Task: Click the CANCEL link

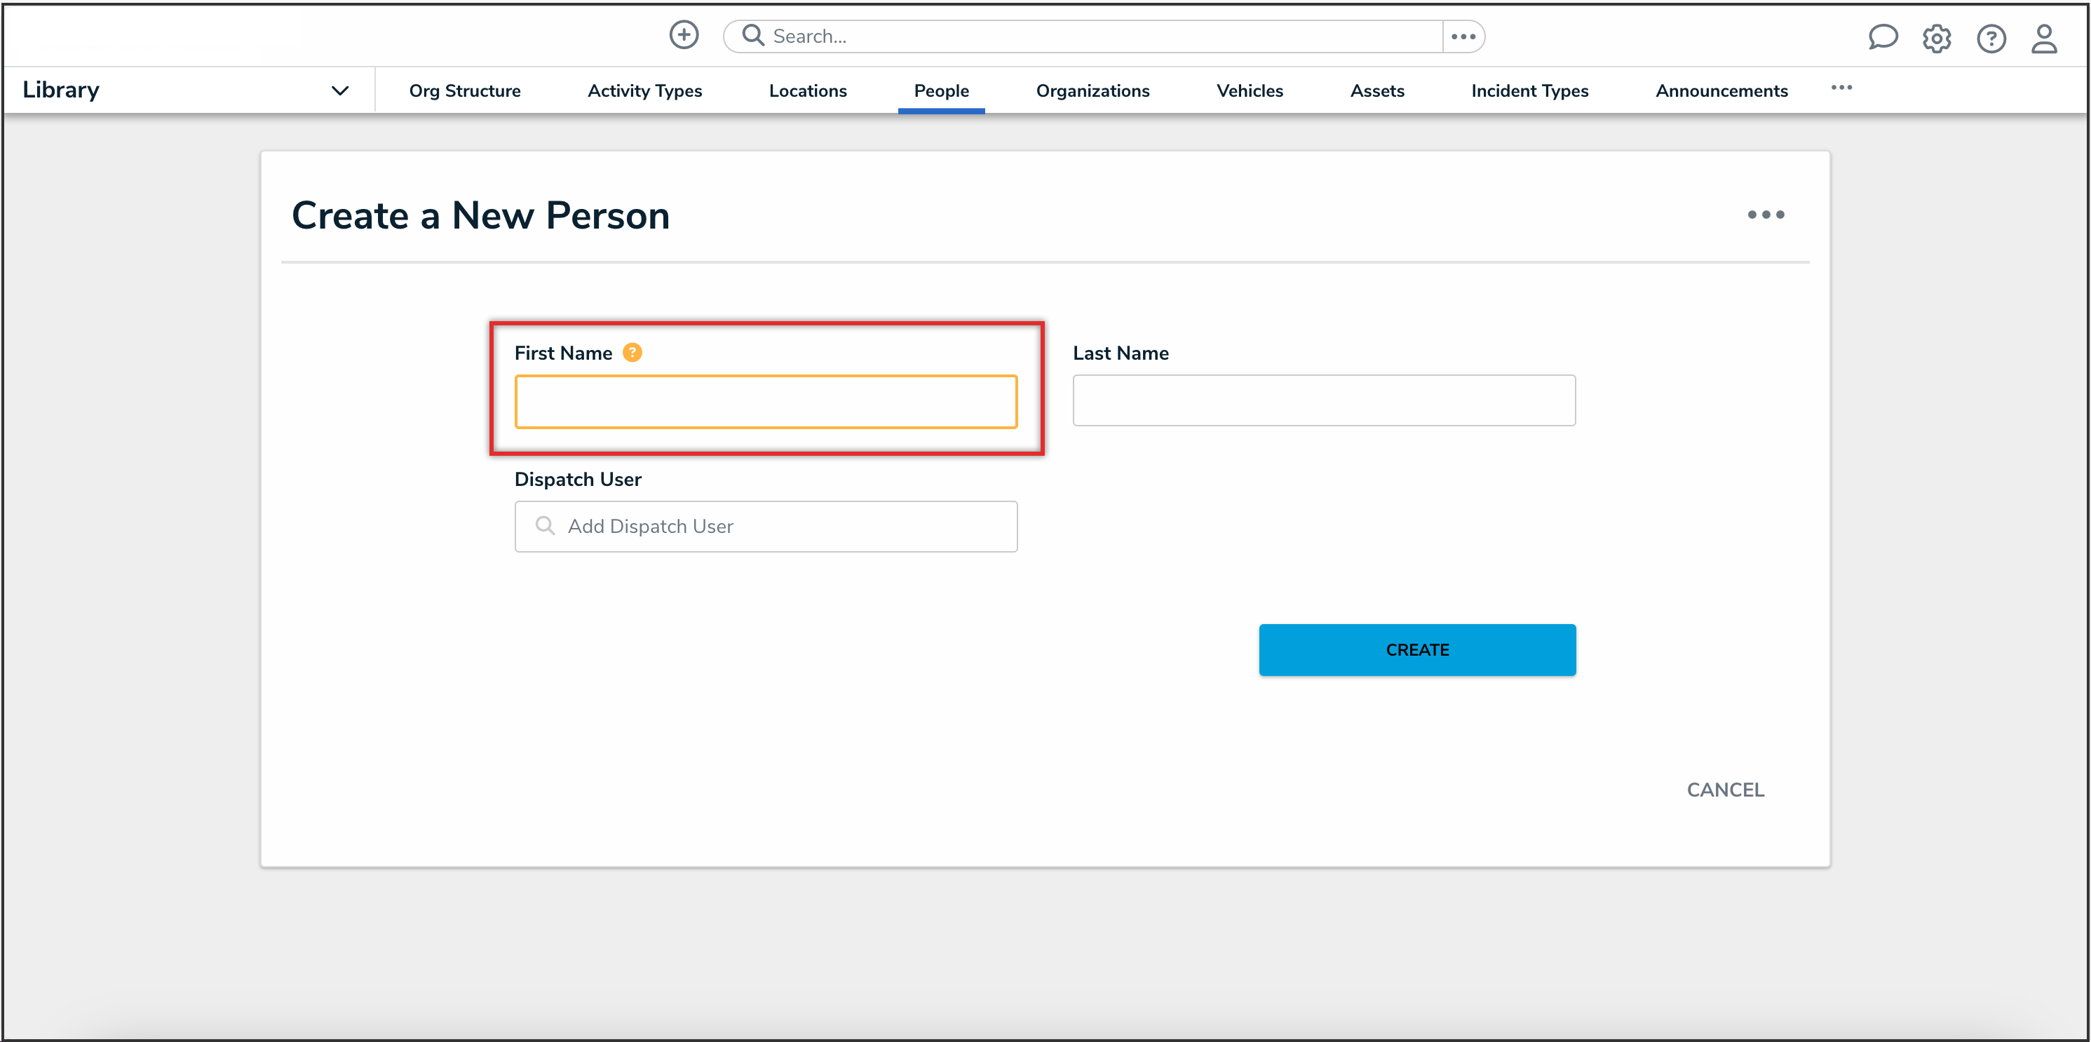Action: click(1725, 790)
